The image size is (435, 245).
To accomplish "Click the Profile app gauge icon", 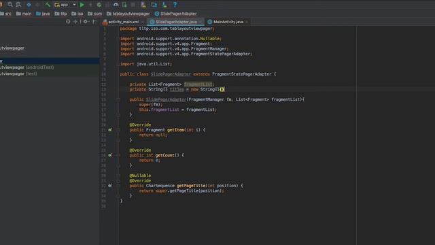I will coord(116,5).
